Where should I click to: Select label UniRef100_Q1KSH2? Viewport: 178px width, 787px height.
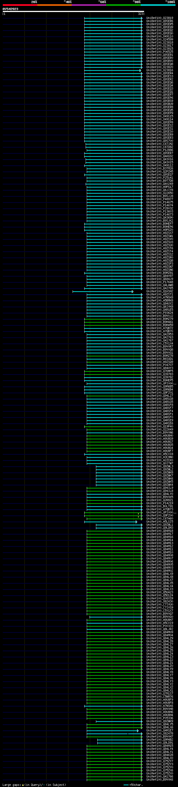click(160, 291)
